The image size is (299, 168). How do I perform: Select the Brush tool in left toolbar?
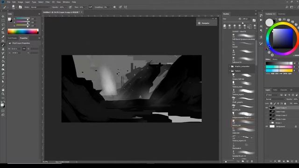3,45
